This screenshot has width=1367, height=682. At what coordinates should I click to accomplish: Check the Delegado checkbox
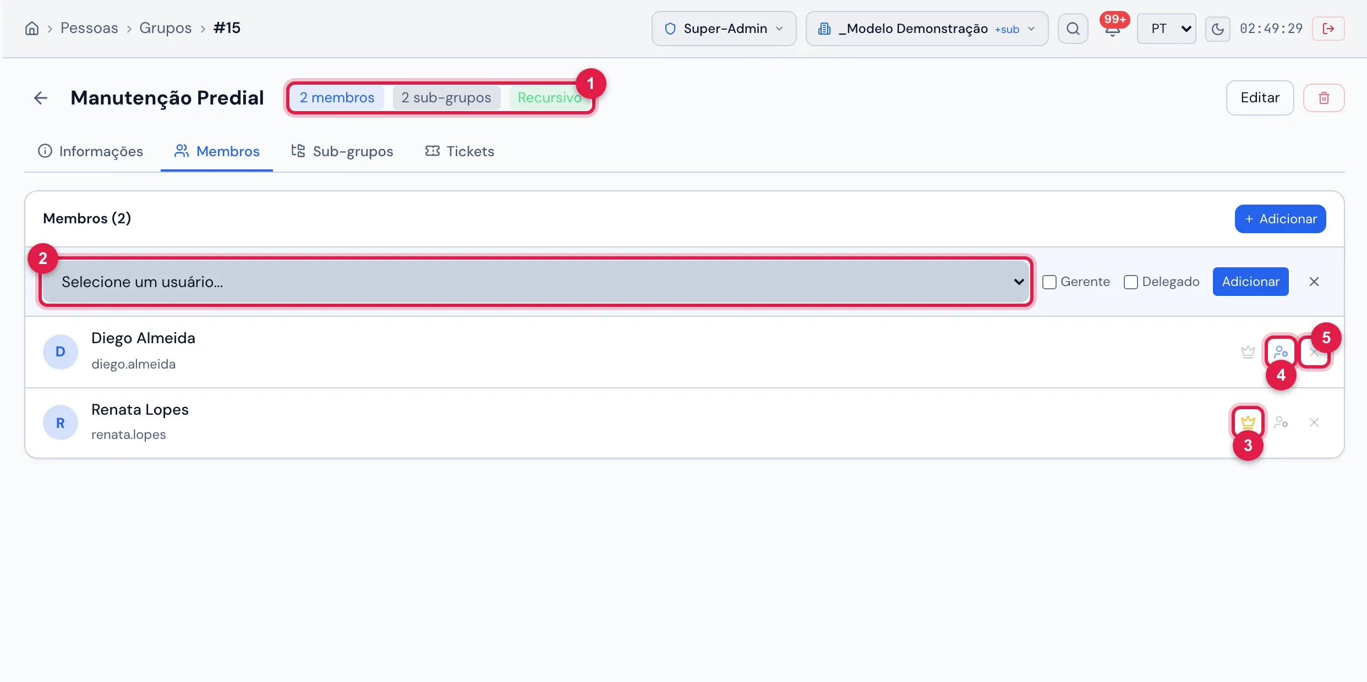point(1130,282)
